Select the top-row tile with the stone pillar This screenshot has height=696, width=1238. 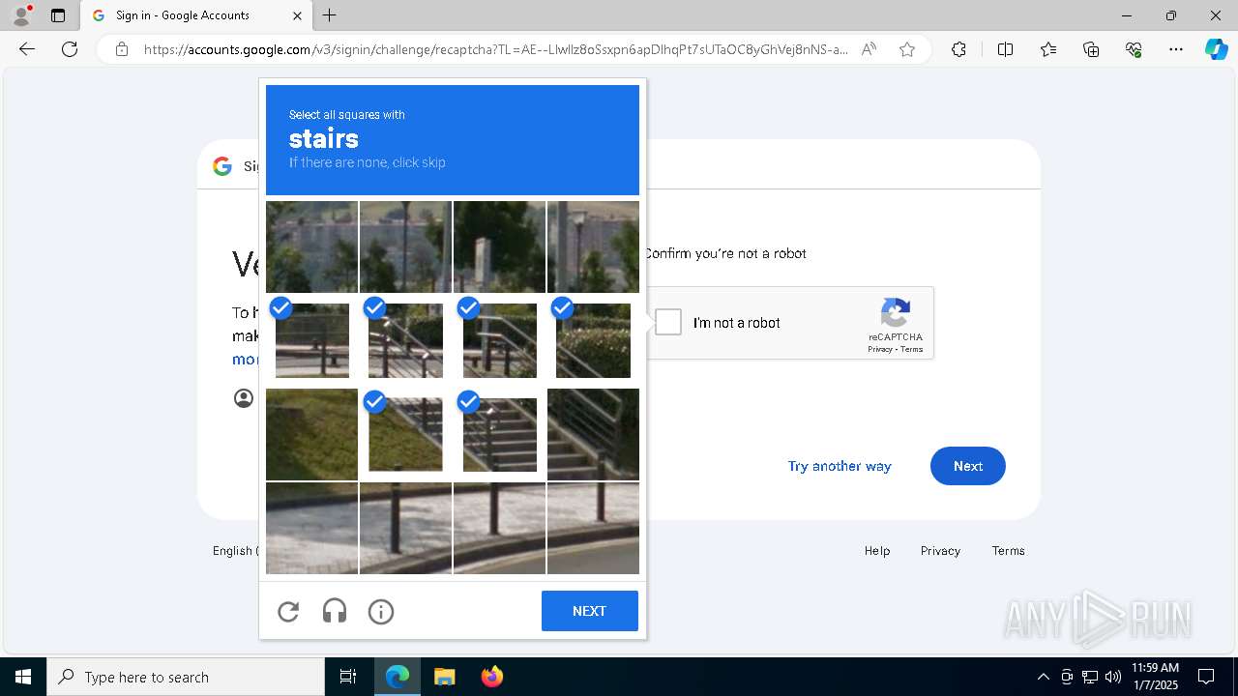[x=499, y=246]
